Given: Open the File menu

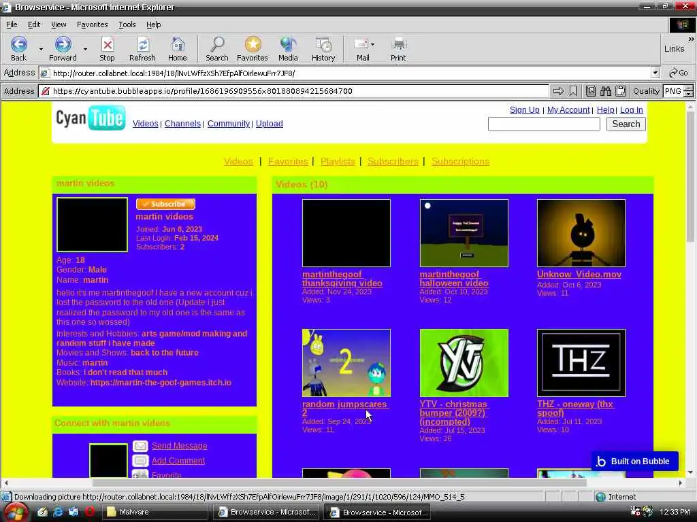Looking at the screenshot, I should point(12,25).
